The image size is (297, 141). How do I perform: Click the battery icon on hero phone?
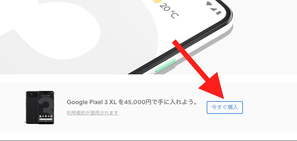(219, 13)
